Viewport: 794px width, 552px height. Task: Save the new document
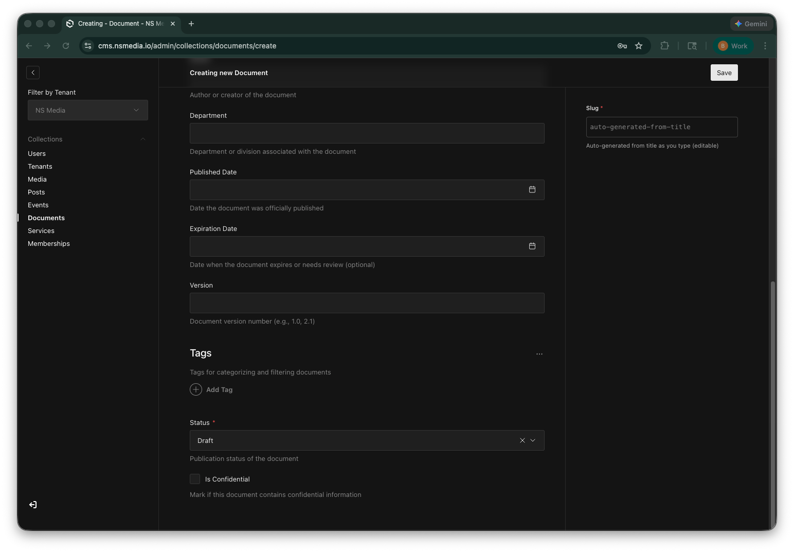point(724,73)
